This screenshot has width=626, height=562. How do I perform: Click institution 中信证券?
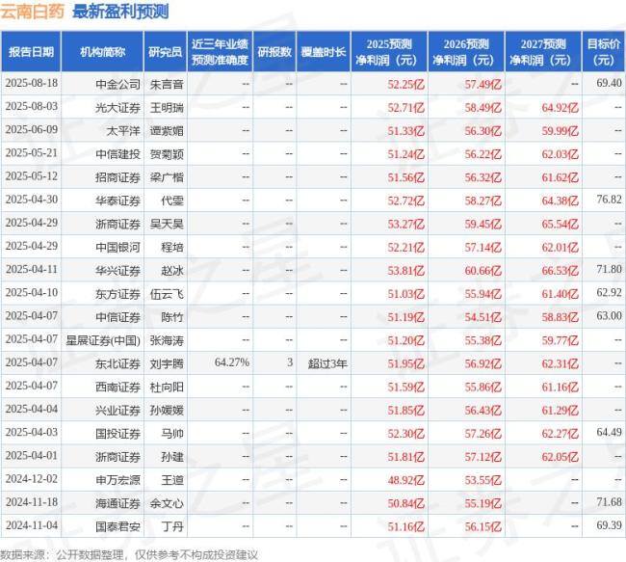tap(117, 316)
